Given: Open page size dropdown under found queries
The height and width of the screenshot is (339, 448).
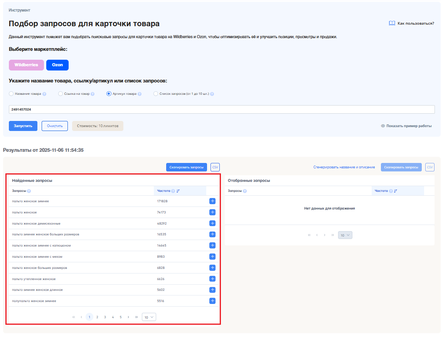Looking at the screenshot, I should [x=149, y=317].
